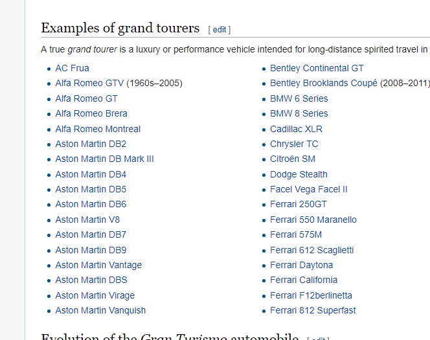430x340 pixels.
Task: Open the Ferrari Daytona link
Action: coord(301,265)
